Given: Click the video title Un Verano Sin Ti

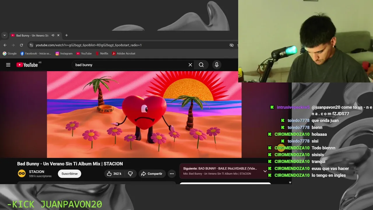Looking at the screenshot, I should [x=70, y=164].
